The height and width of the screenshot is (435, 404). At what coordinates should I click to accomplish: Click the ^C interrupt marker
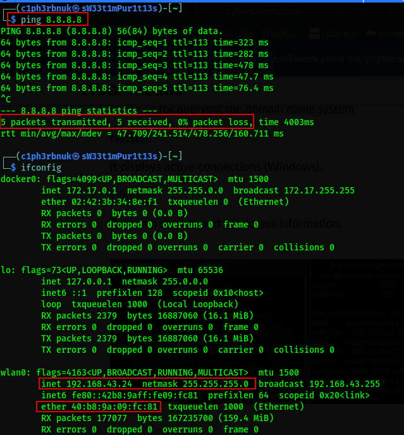pyautogui.click(x=6, y=99)
